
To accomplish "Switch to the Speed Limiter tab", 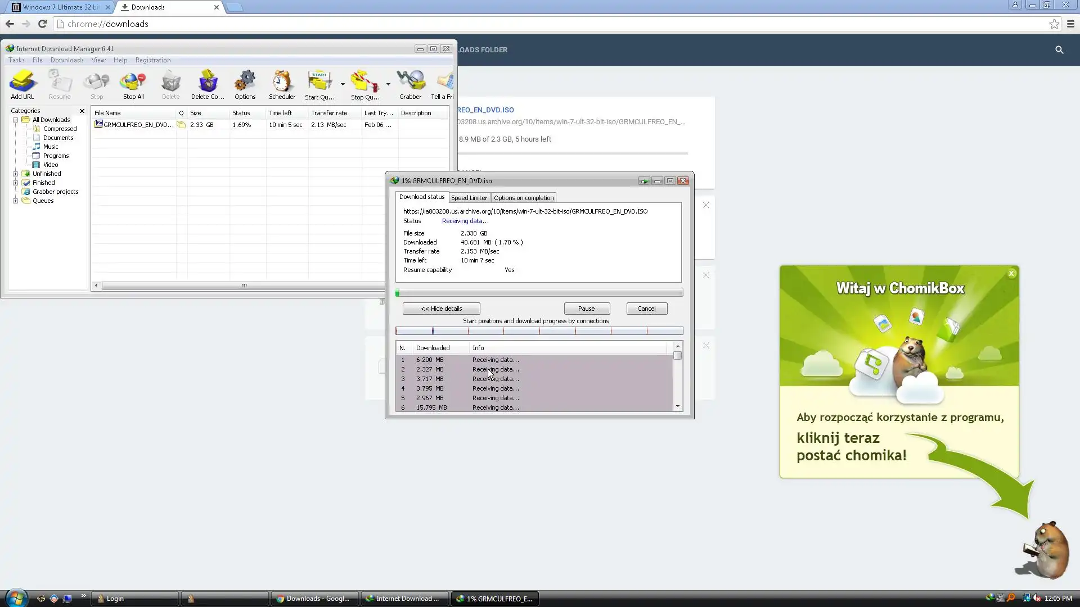I will pos(469,198).
